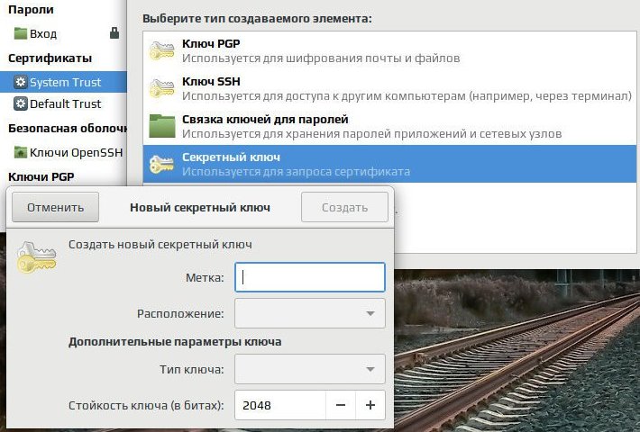Increase key strength with plus button
The width and height of the screenshot is (640, 432).
point(370,405)
